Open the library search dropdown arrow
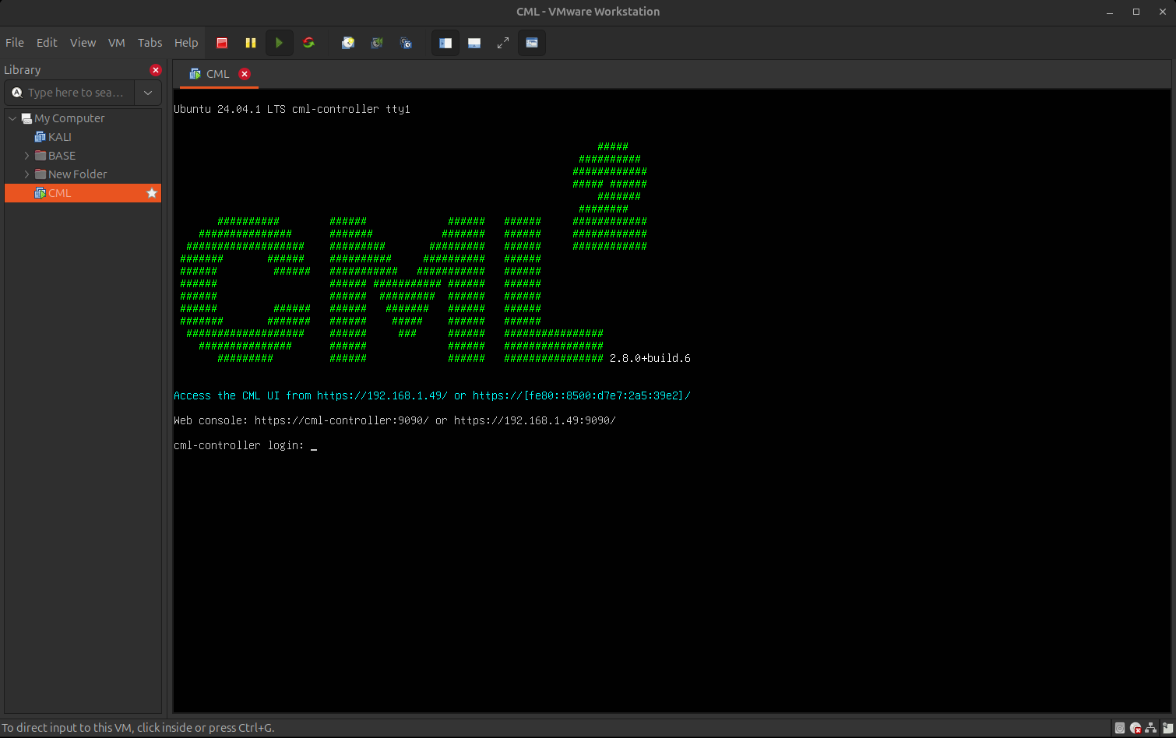The height and width of the screenshot is (738, 1176). point(147,93)
